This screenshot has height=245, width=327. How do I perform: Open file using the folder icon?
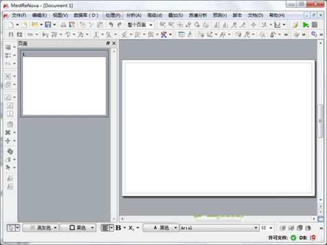[35, 25]
